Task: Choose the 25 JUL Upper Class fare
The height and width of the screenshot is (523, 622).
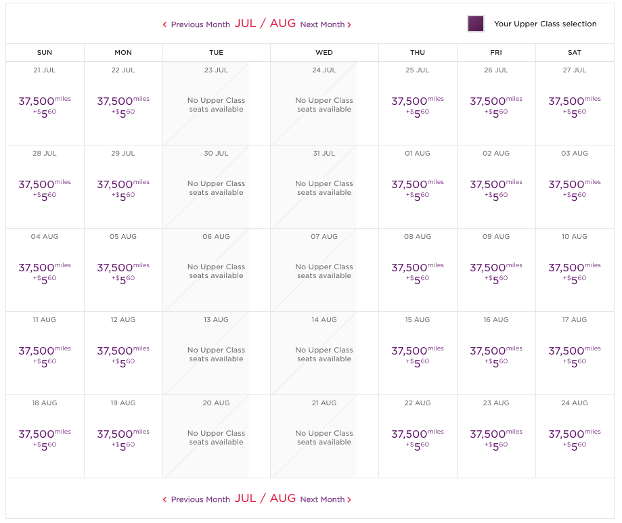Action: (418, 104)
